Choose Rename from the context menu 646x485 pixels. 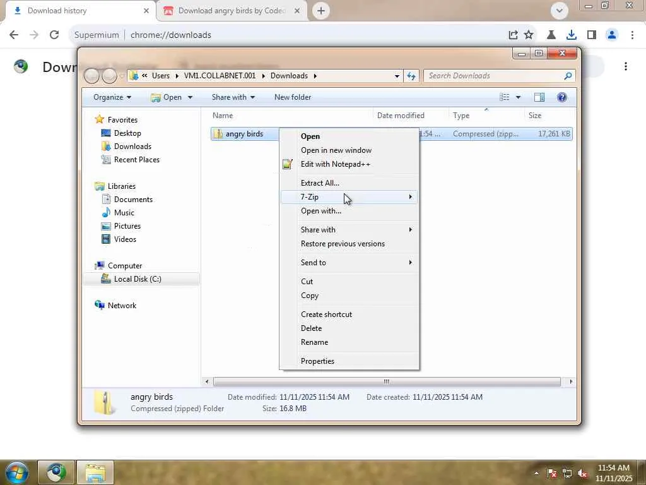click(x=349, y=342)
